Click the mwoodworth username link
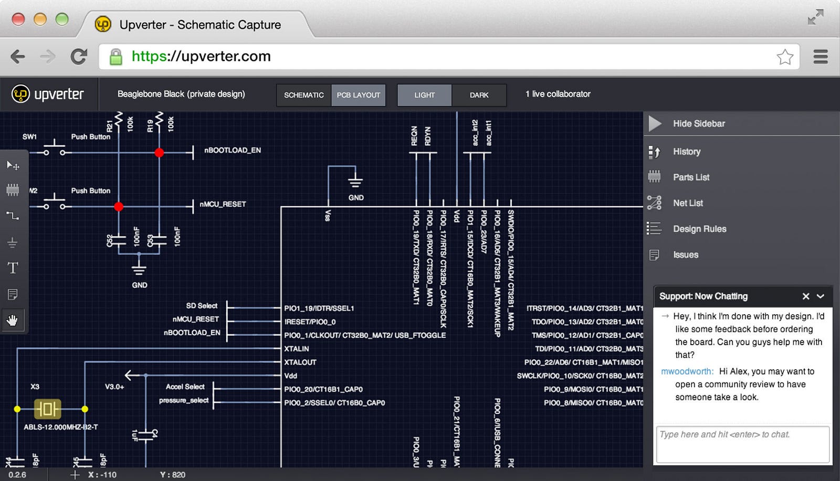This screenshot has height=481, width=840. pyautogui.click(x=687, y=371)
